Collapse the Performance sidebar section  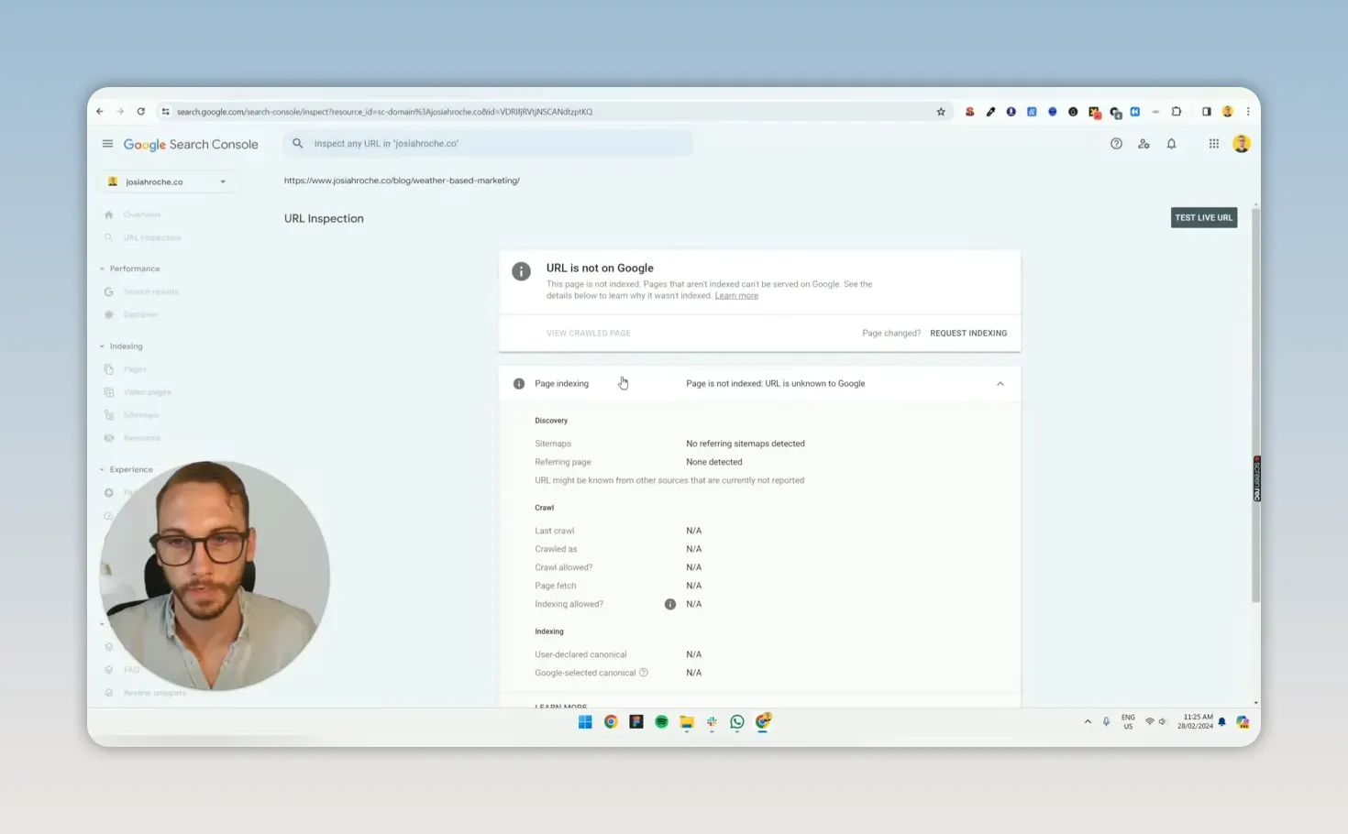[102, 269]
